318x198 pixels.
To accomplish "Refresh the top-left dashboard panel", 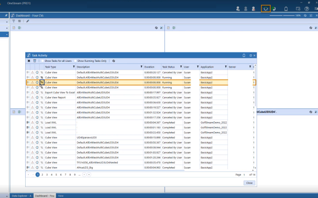I will pos(156,28).
